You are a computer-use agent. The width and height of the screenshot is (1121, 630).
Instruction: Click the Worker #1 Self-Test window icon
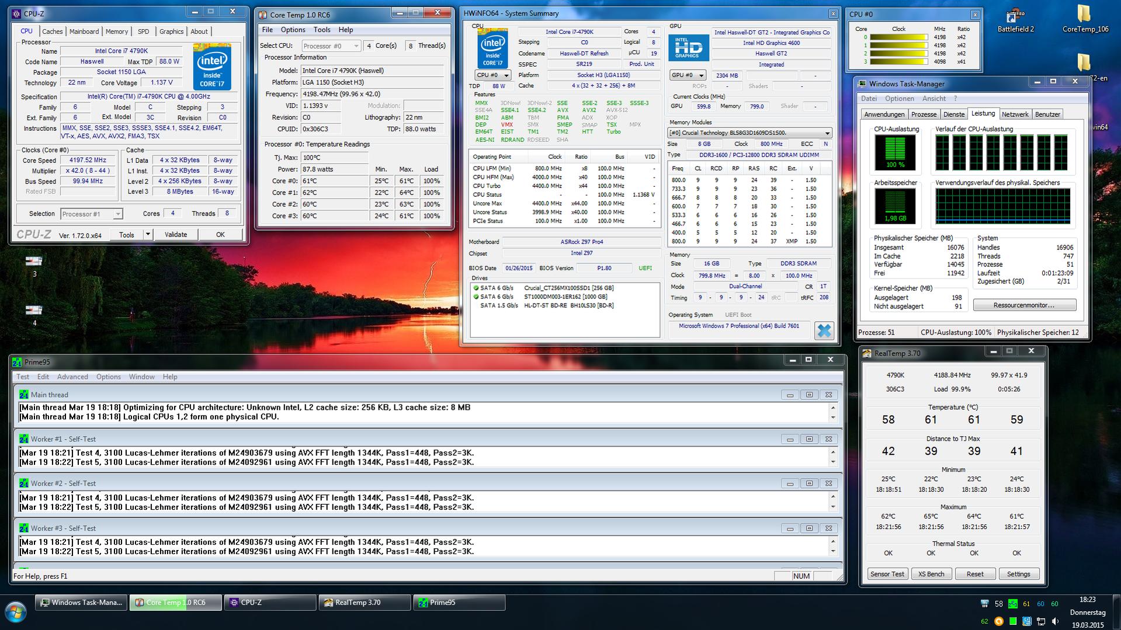point(23,439)
